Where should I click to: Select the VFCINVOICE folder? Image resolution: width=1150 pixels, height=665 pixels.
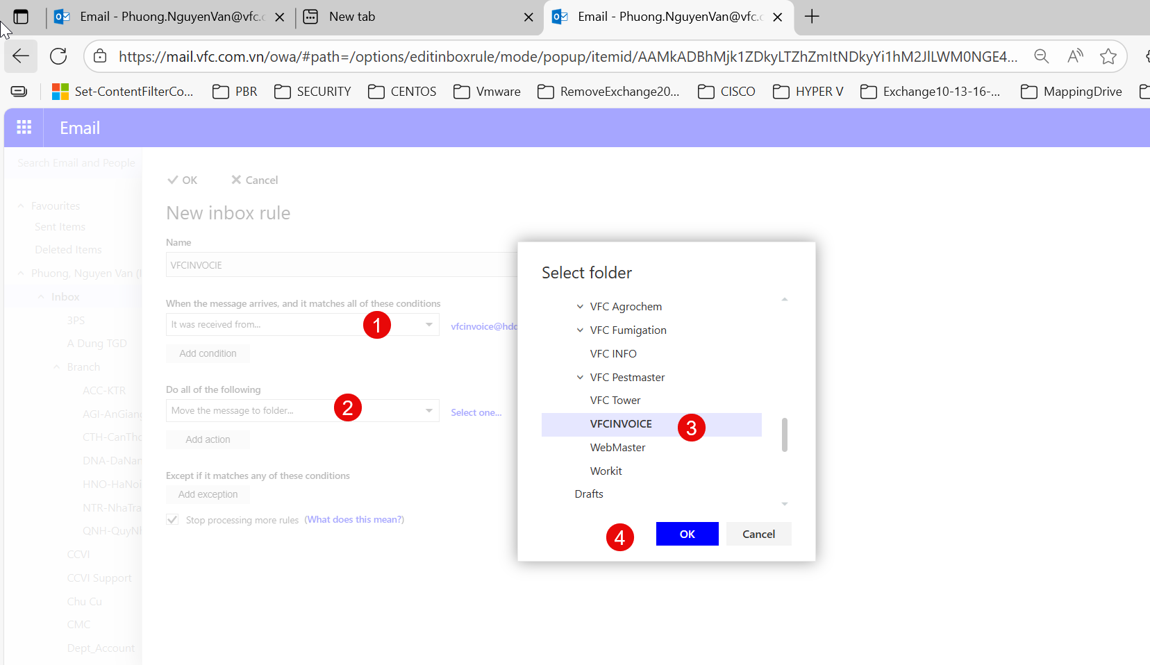(621, 424)
